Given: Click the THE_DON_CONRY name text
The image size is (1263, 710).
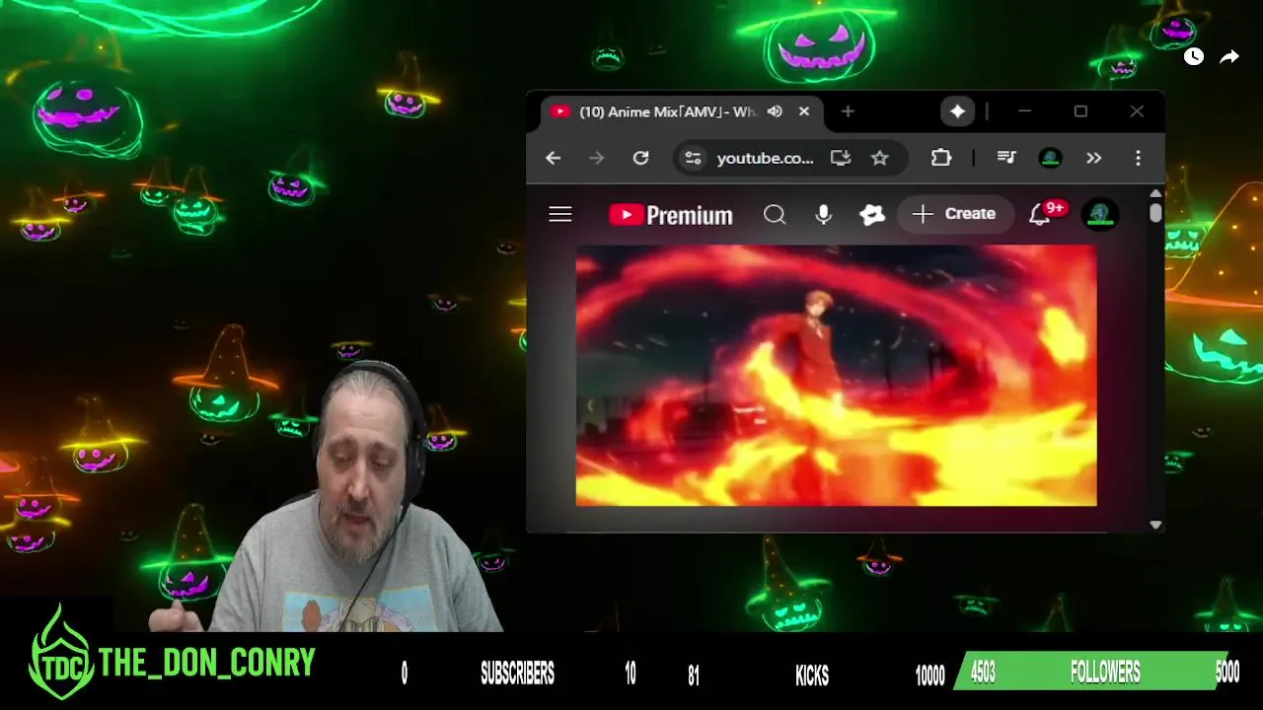Looking at the screenshot, I should coord(207,663).
